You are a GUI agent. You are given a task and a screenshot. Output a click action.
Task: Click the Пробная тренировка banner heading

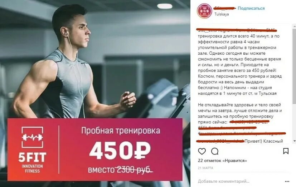121,131
